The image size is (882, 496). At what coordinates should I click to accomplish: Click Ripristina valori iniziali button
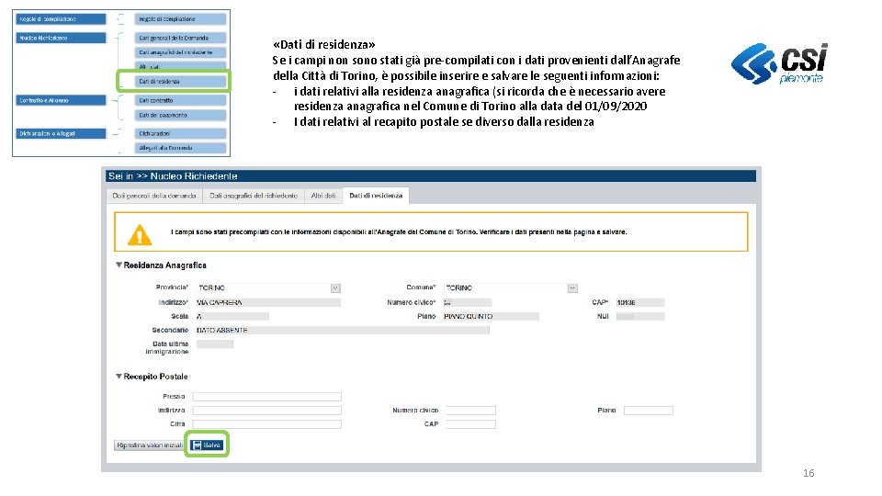click(x=150, y=445)
